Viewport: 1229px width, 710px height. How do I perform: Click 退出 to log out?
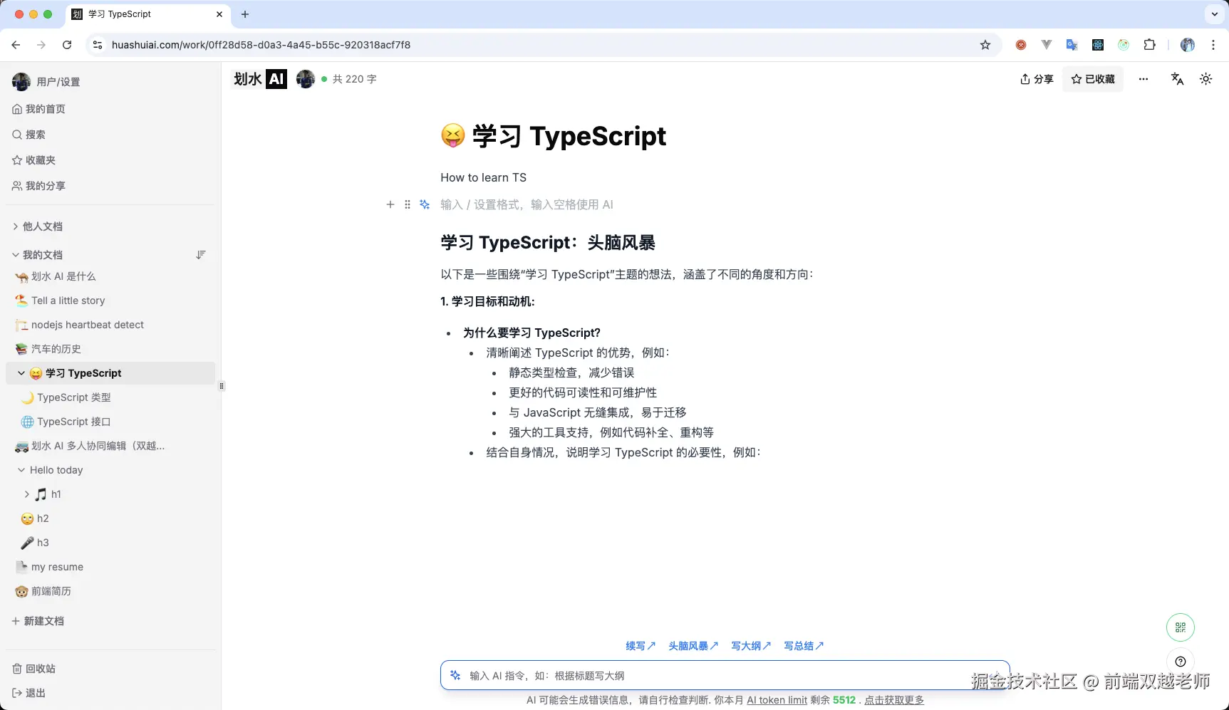pyautogui.click(x=28, y=693)
